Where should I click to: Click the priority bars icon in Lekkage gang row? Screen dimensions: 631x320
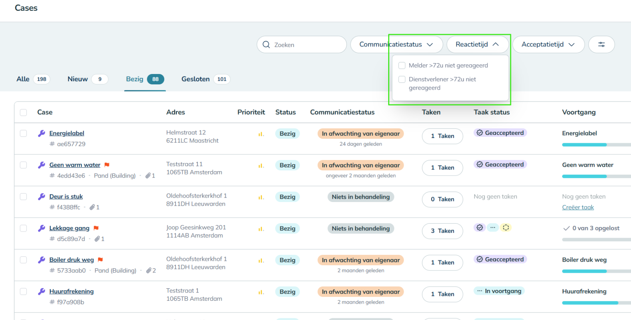pos(261,229)
